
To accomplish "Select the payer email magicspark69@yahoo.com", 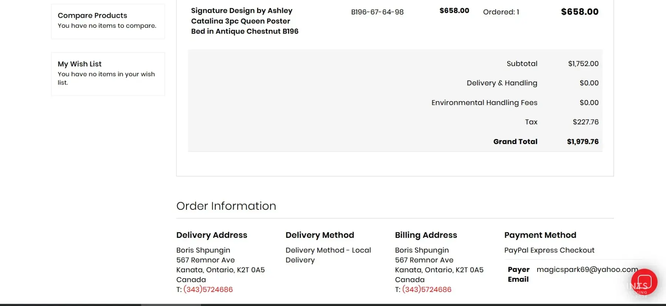I will (587, 269).
